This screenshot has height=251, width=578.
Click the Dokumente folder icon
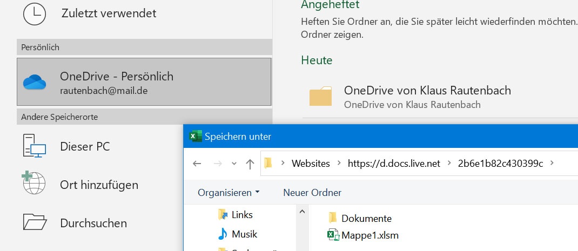coord(333,218)
